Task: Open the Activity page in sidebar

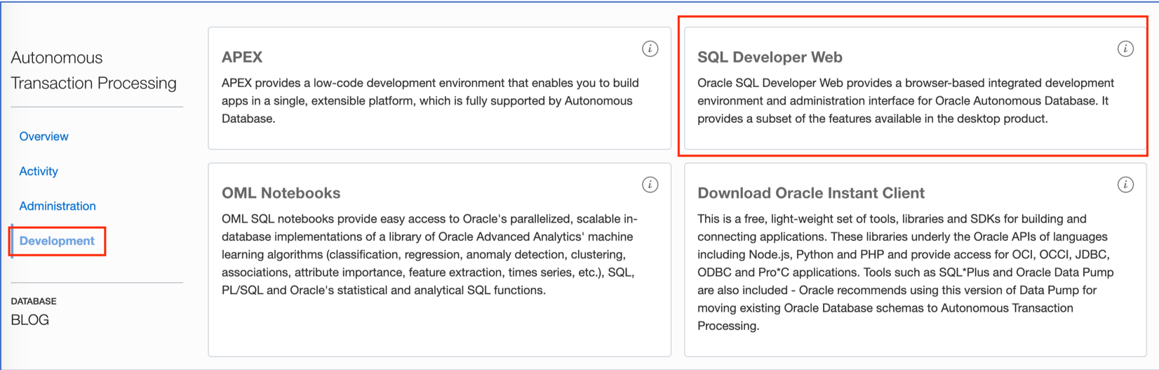Action: click(39, 171)
